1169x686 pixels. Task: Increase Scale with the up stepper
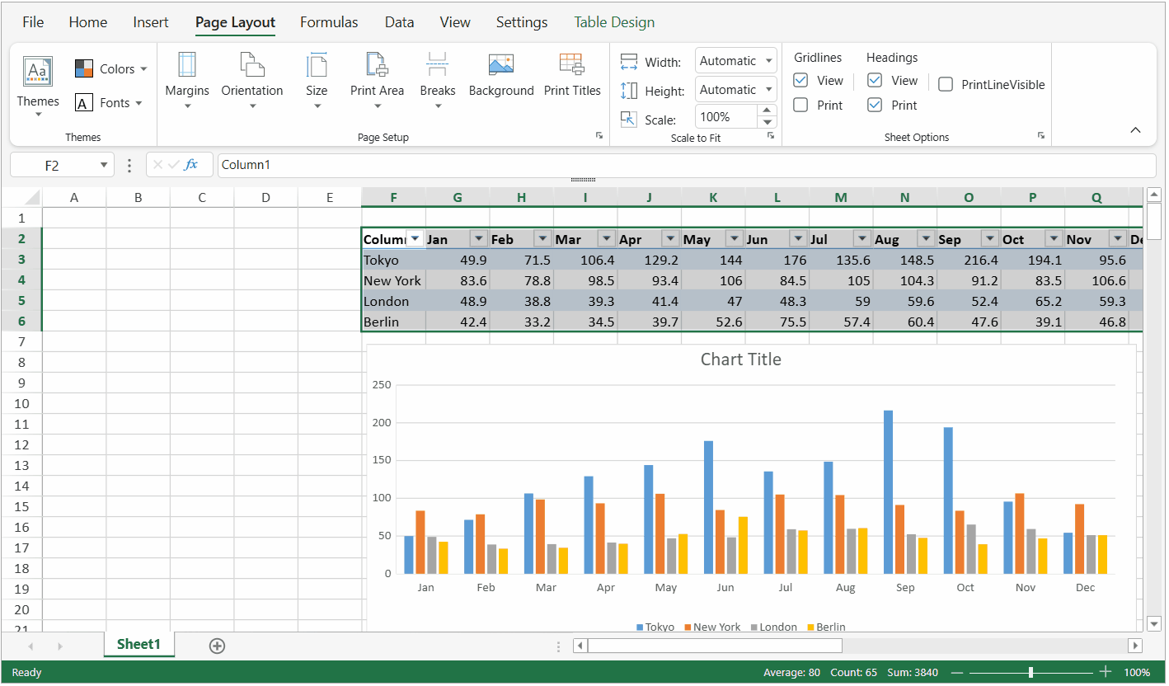tap(767, 110)
